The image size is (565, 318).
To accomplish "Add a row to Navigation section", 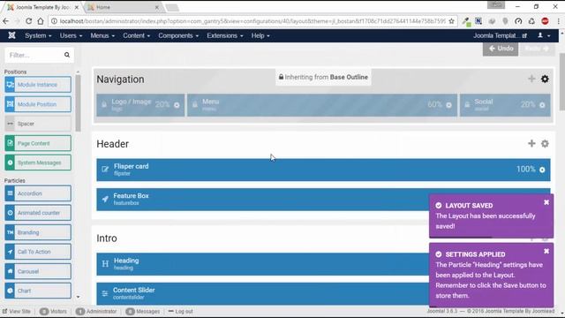I will pyautogui.click(x=531, y=79).
